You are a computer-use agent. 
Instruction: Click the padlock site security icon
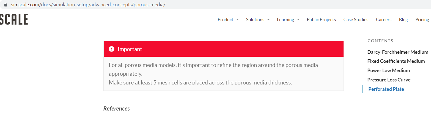[x=5, y=5]
